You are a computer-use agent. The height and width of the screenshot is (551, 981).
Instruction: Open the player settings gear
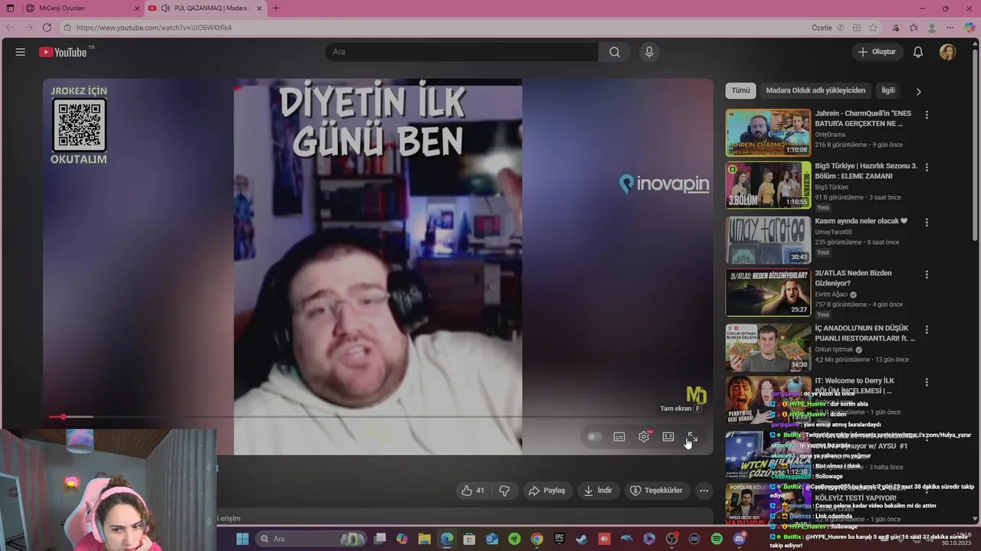[x=644, y=437]
